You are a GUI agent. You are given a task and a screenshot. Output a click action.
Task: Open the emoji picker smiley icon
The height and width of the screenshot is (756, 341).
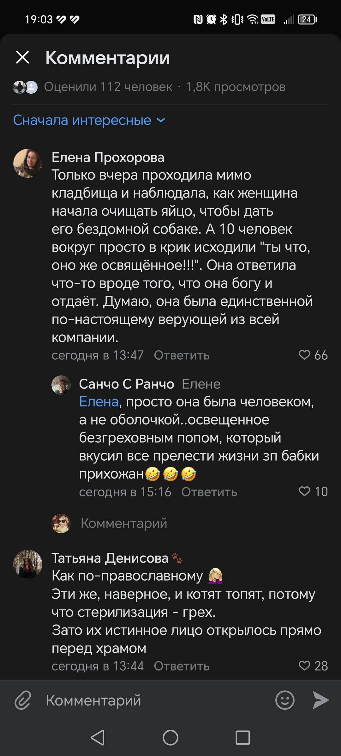[x=285, y=700]
